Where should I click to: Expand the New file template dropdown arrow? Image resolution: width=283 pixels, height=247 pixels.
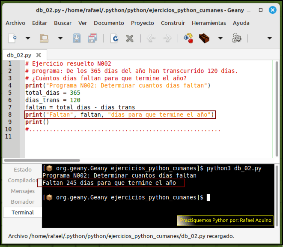28,38
